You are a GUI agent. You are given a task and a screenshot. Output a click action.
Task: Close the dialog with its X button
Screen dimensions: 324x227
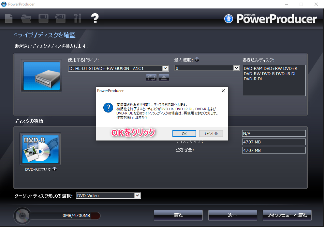pyautogui.click(x=223, y=91)
